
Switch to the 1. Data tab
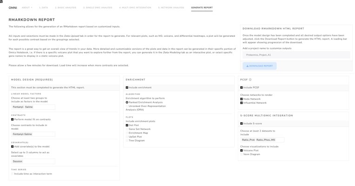click(44, 7)
